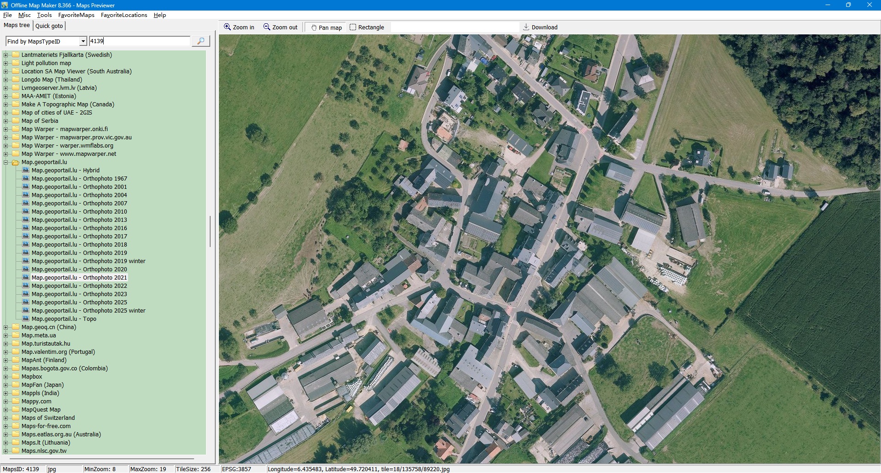Select Orthophoto 2019 winter map
Viewport: 881px width, 473px height.
(88, 261)
